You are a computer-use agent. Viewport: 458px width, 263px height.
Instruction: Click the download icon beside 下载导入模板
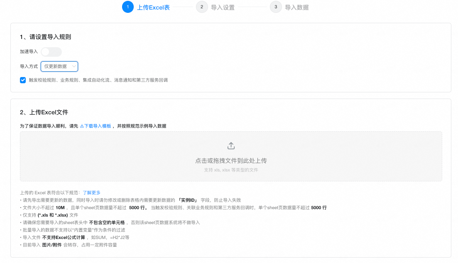82,126
